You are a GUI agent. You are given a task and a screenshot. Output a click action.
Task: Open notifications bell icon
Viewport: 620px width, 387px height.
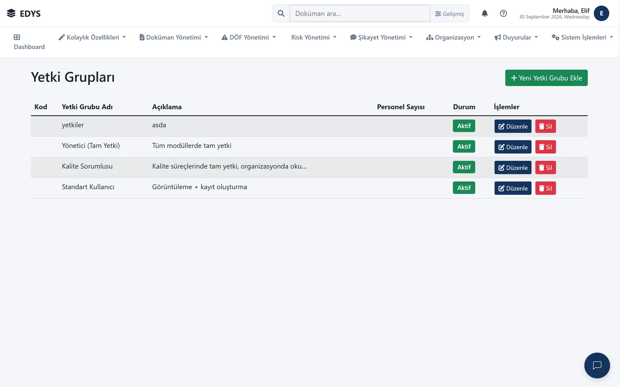click(484, 14)
